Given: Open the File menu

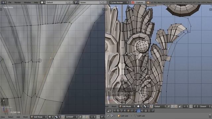Looking at the screenshot, I should [10, 2].
